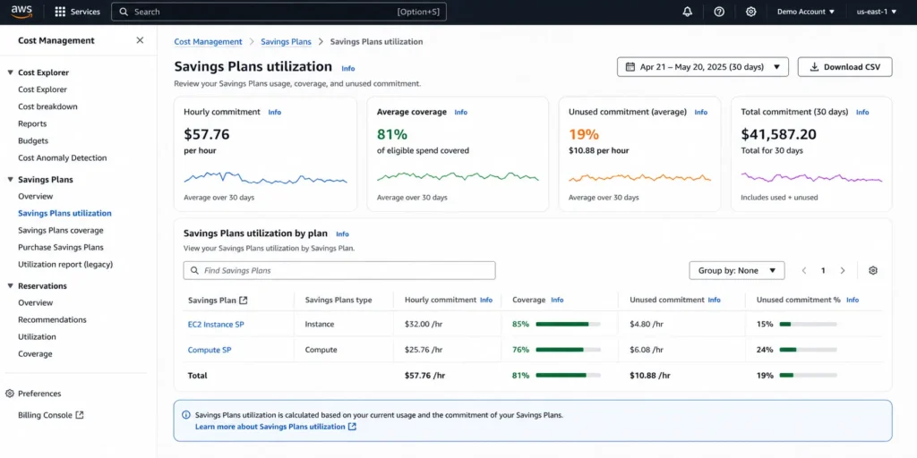Click the Compute SP 24% unused bar
Viewport: 917px width, 458px height.
click(809, 350)
